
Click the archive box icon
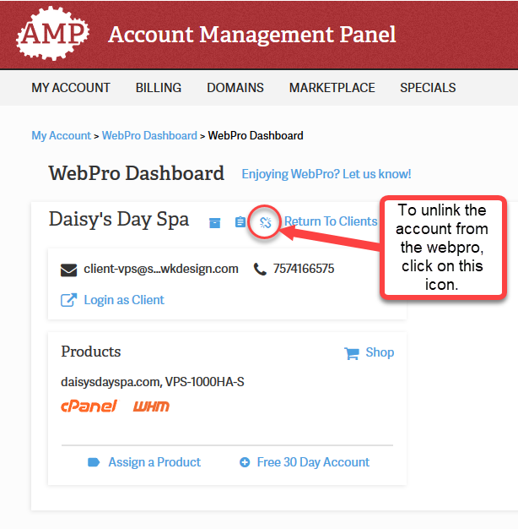click(215, 222)
